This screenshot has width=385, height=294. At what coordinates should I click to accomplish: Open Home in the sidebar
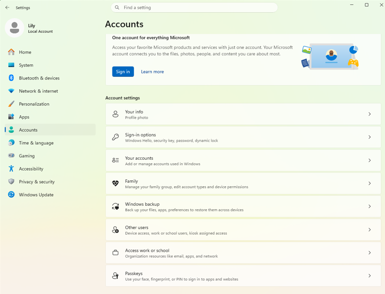tap(50, 52)
